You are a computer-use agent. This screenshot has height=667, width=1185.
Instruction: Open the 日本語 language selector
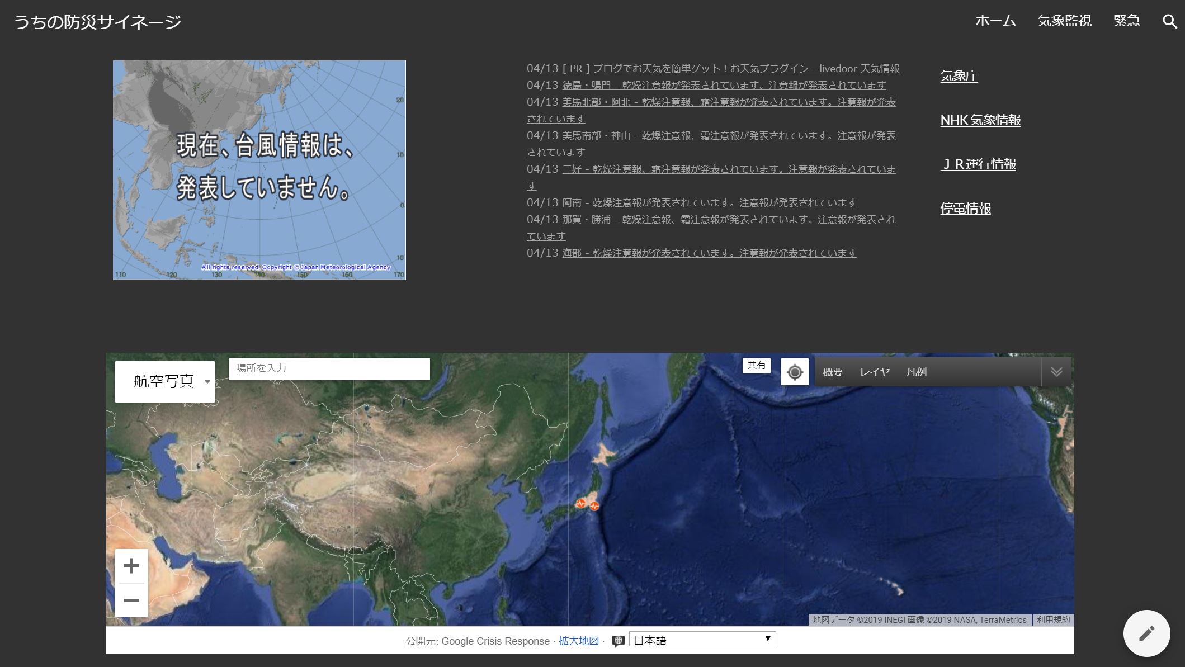pos(702,640)
